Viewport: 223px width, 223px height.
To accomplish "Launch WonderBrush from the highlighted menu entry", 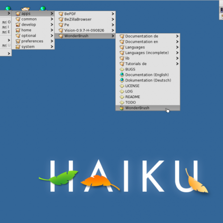I will click(148, 108).
